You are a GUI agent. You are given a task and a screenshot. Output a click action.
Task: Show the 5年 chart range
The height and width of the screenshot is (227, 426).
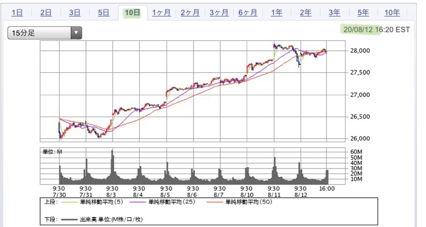pyautogui.click(x=363, y=13)
